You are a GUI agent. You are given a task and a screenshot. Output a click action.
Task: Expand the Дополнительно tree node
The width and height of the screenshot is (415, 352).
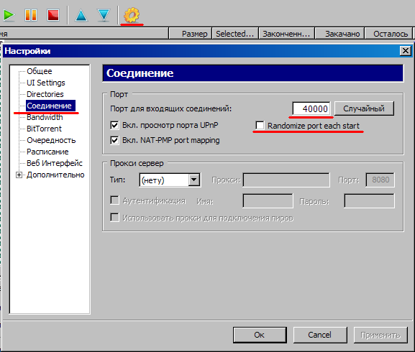[x=19, y=175]
